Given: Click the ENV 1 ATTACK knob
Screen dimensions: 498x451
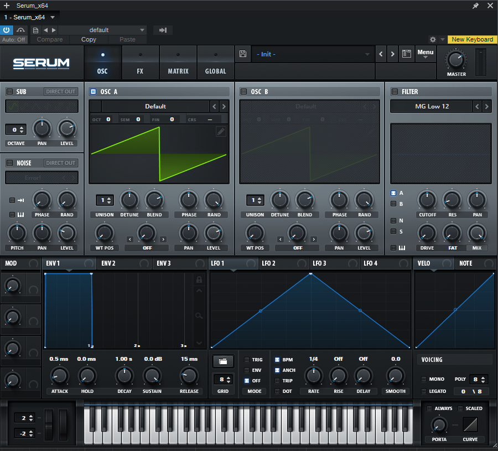Looking at the screenshot, I should 59,376.
